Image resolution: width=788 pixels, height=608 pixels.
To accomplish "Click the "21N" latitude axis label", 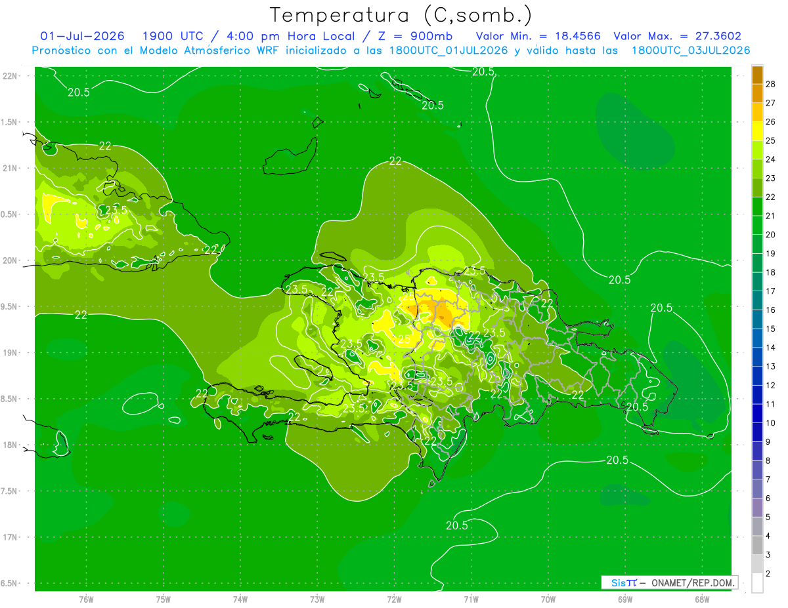I will click(10, 169).
